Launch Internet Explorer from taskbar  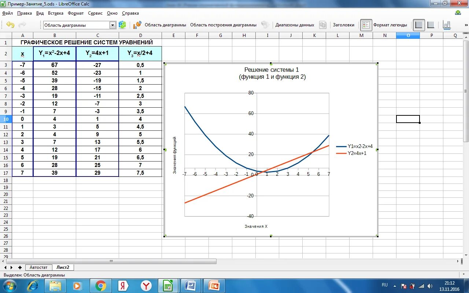pyautogui.click(x=33, y=285)
